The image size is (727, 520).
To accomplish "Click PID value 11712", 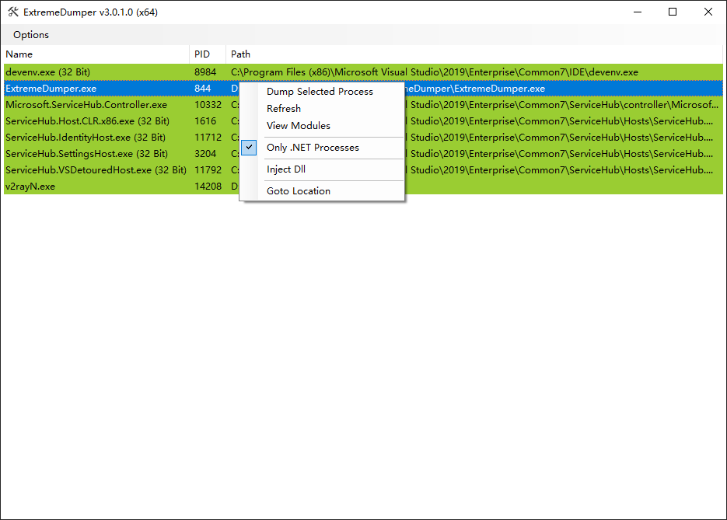I will coord(208,137).
